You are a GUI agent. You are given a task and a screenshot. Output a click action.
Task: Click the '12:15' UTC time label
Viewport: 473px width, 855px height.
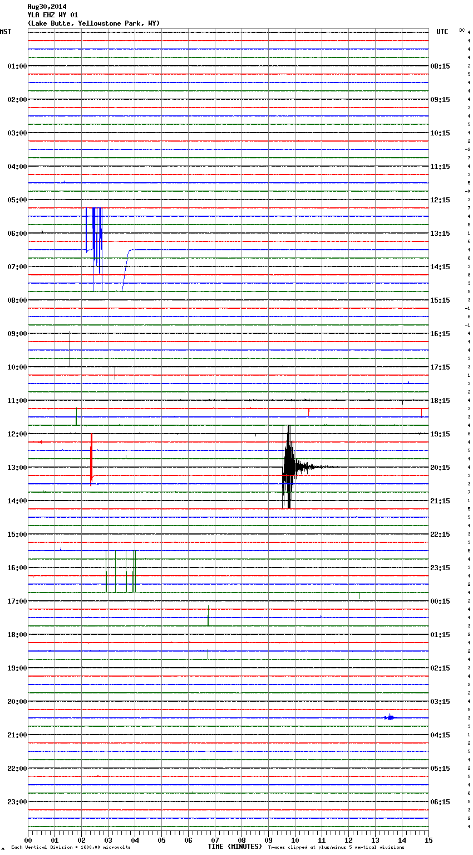440,200
